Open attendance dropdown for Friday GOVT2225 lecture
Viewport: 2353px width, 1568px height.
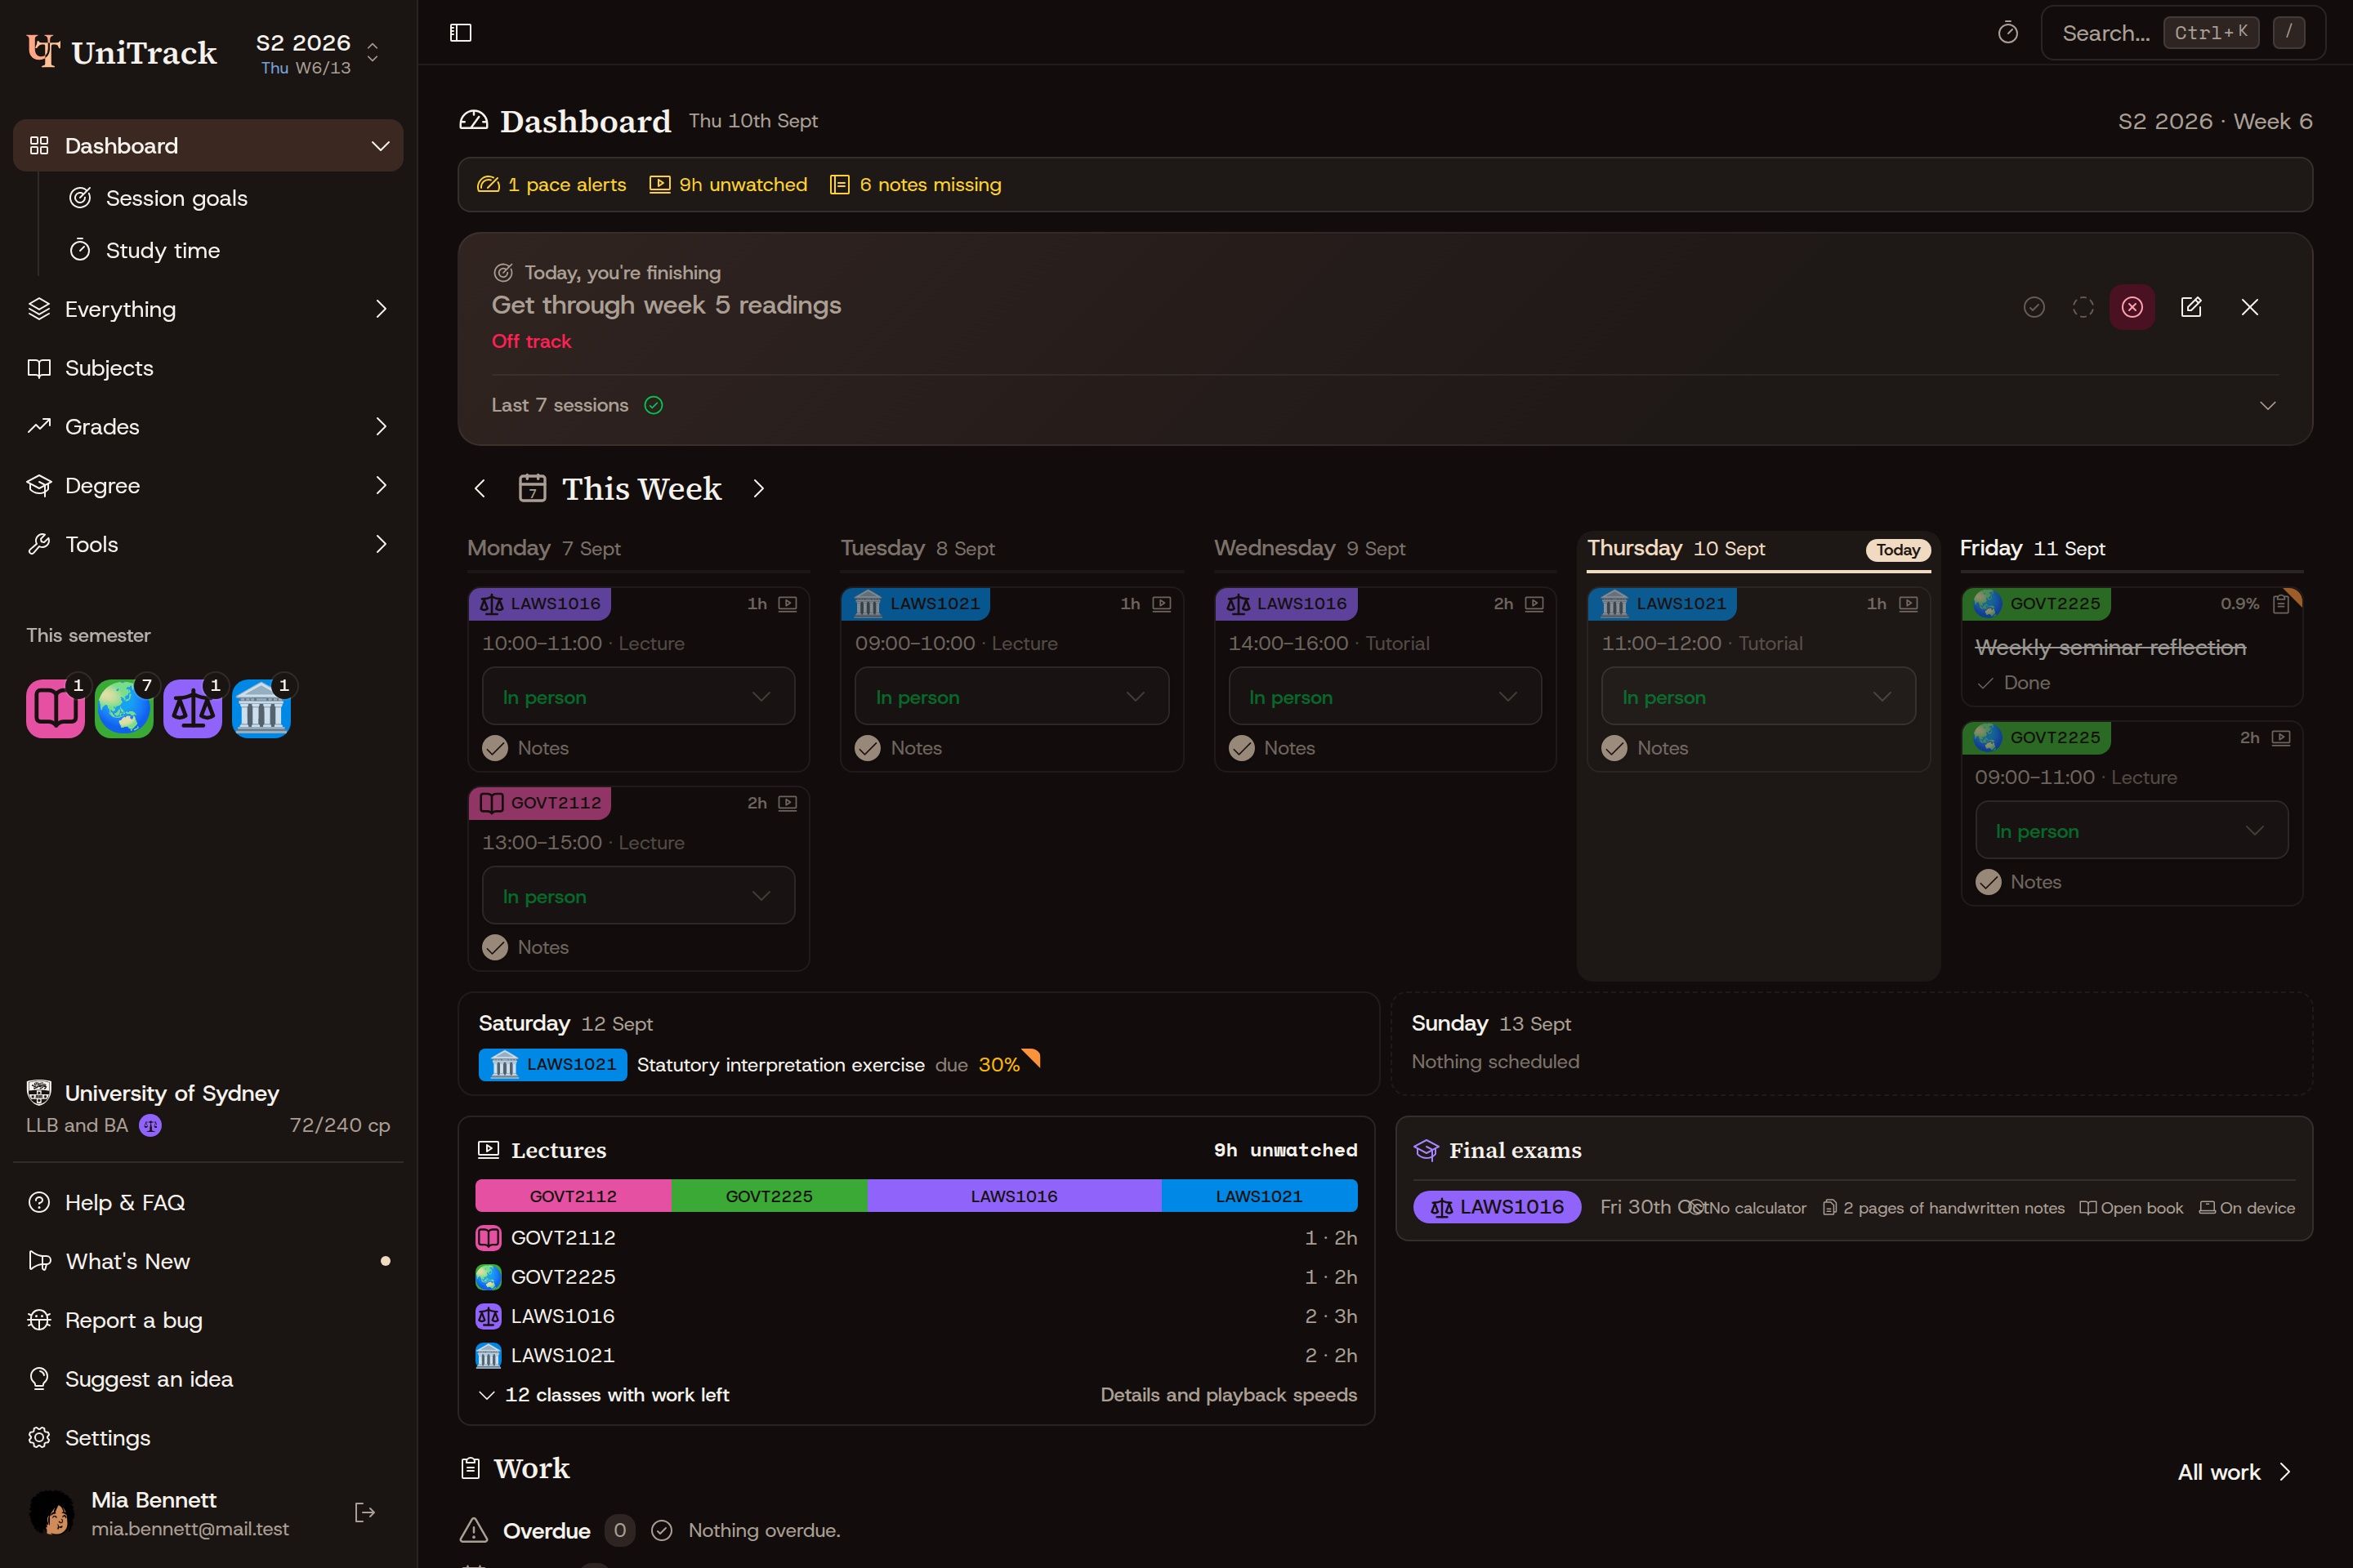click(2132, 830)
